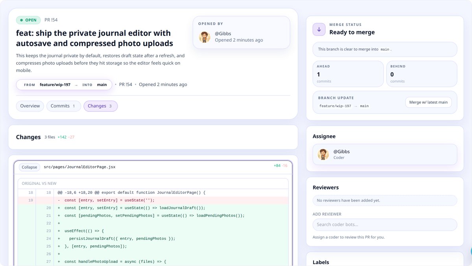
Task: Click Gibbs's avatar in Opened By card
Action: (205, 37)
